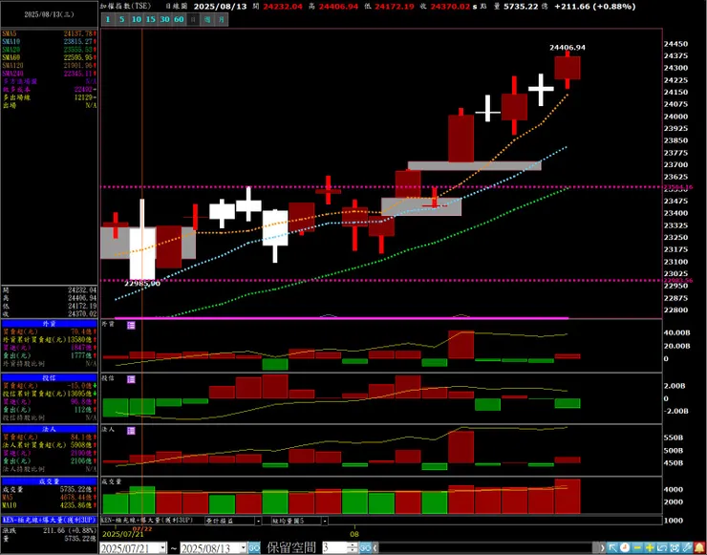Select the 外資 blue section header
Viewport: 707px width, 555px height.
(49, 324)
